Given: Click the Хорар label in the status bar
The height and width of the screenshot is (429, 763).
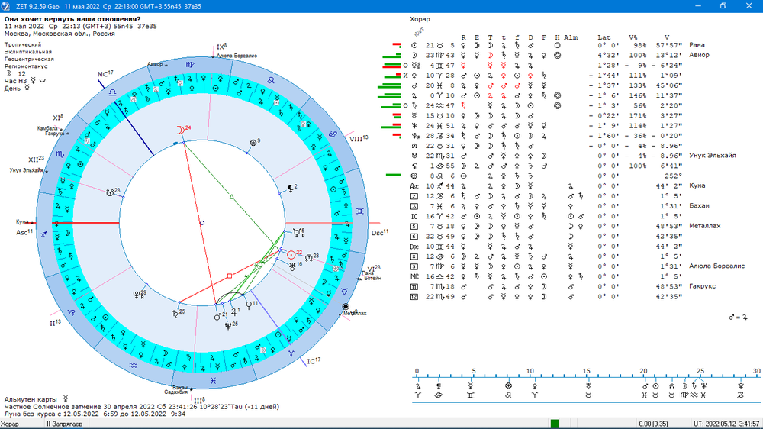Looking at the screenshot, I should (x=10, y=424).
